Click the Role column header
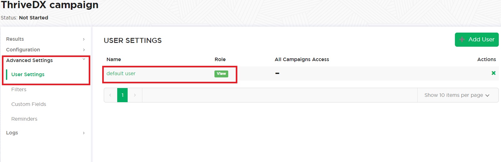The height and width of the screenshot is (162, 501). coord(220,59)
